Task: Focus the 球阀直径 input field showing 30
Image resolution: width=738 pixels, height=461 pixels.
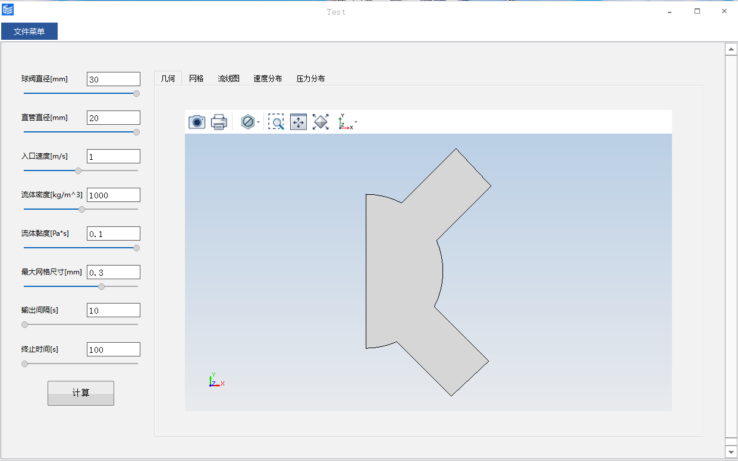Action: point(114,79)
